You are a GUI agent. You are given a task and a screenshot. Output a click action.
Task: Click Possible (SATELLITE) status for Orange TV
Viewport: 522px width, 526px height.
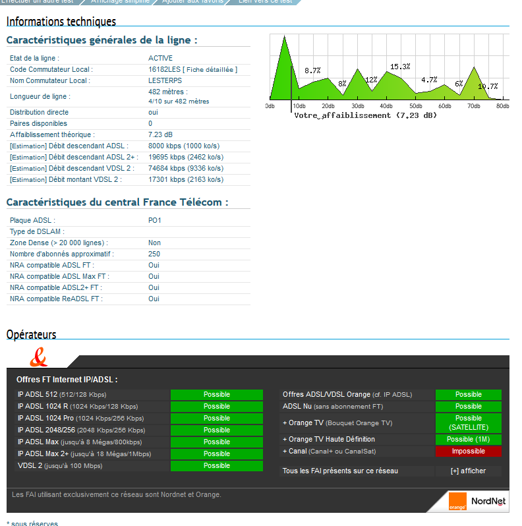point(469,423)
